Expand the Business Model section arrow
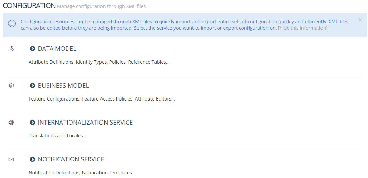 (x=32, y=86)
